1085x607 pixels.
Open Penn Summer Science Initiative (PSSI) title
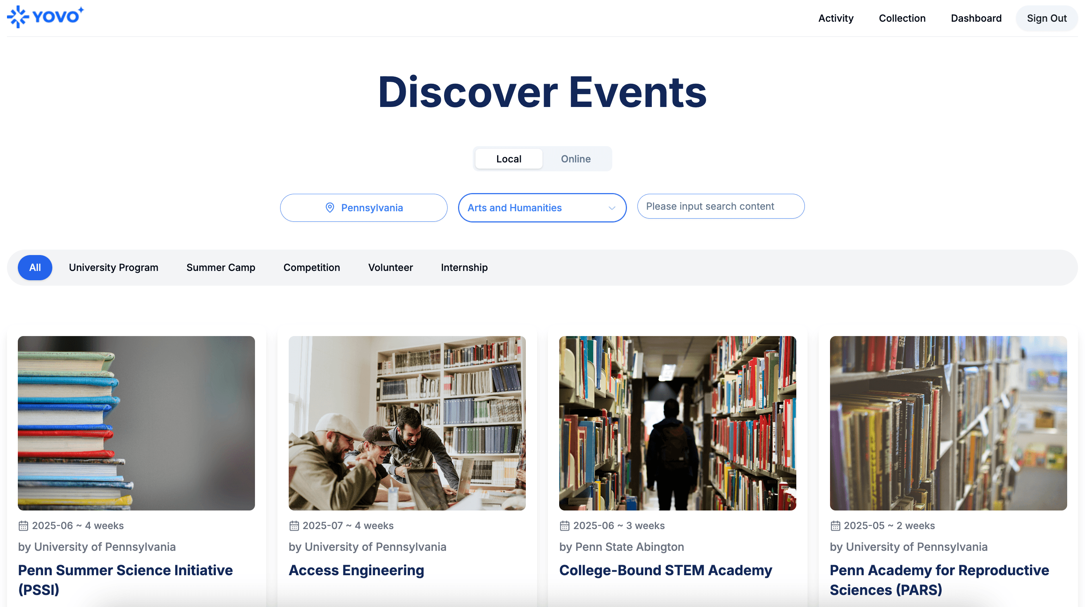(x=126, y=580)
